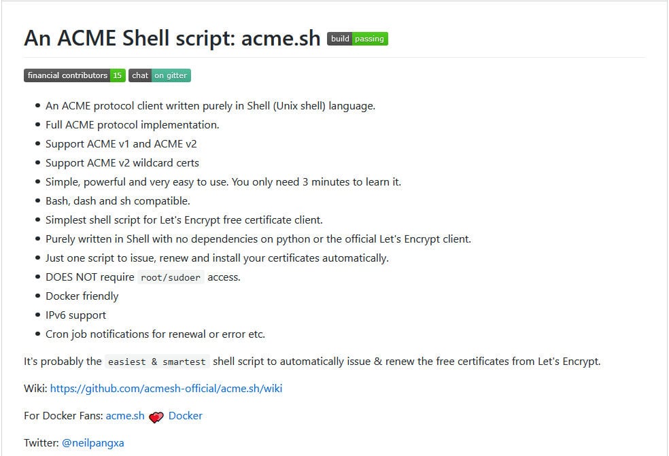669x456 pixels.
Task: Open the acme.sh wiki URL link
Action: coord(166,389)
